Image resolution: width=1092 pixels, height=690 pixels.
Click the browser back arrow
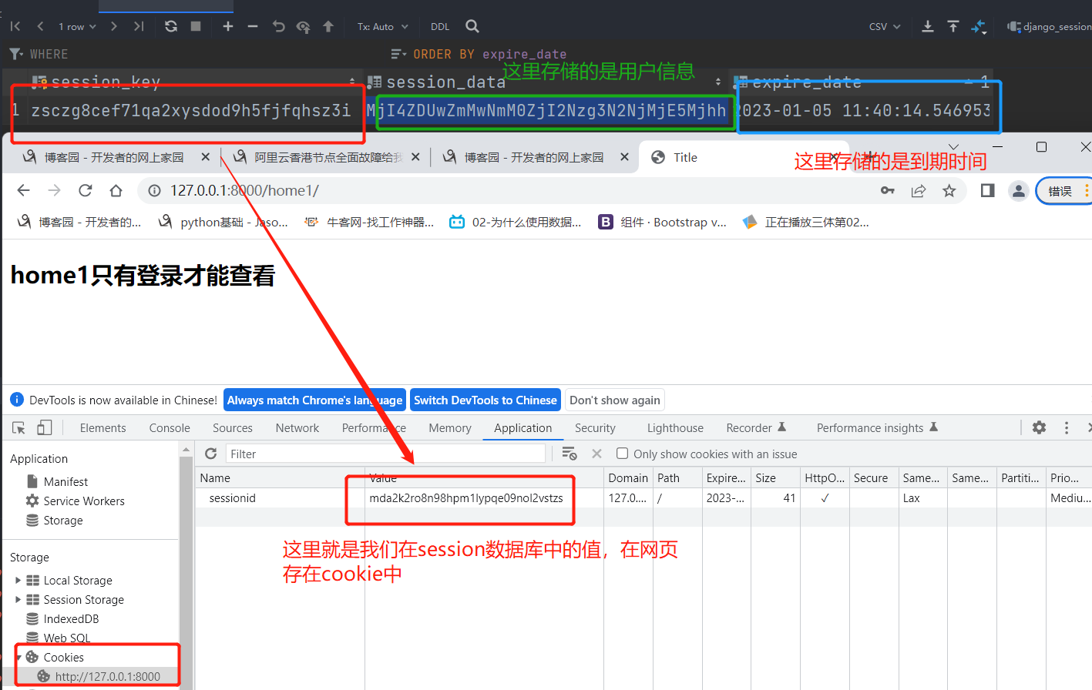point(24,190)
